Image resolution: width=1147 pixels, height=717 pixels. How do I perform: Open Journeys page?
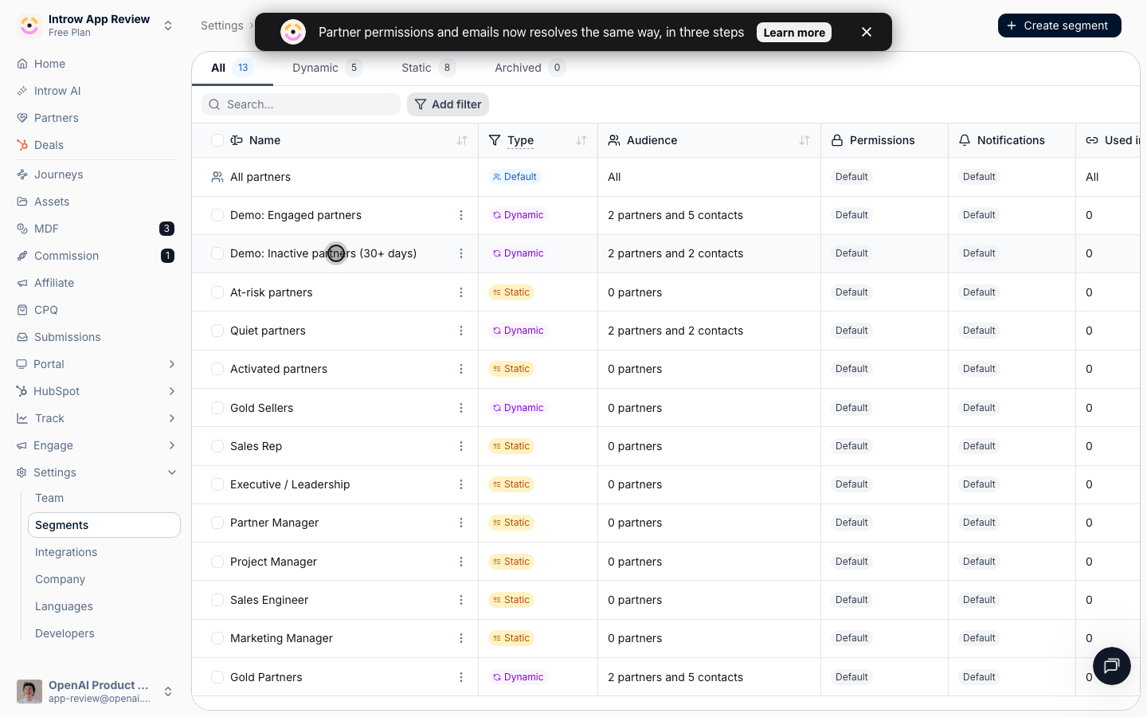coord(58,174)
